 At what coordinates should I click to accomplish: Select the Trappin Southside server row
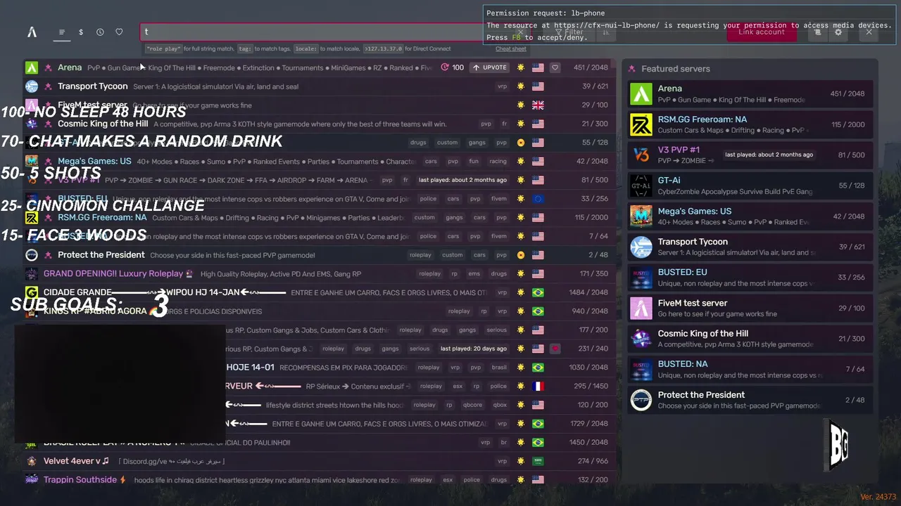(x=320, y=480)
